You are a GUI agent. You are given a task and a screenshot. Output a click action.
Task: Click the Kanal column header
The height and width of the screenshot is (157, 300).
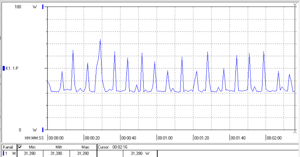pyautogui.click(x=8, y=147)
